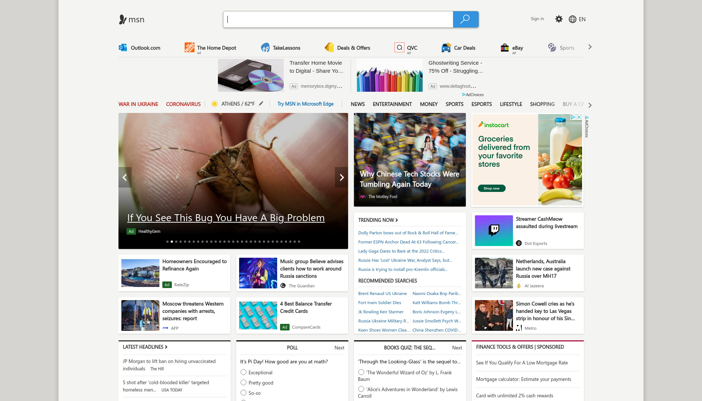Select the last carousel slide dot
The image size is (702, 401).
point(299,242)
